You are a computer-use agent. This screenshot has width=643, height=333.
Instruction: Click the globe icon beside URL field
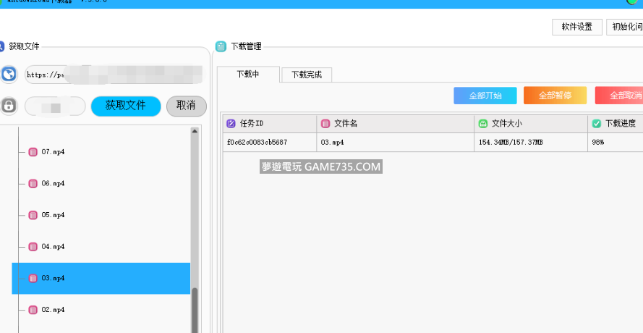pyautogui.click(x=9, y=74)
